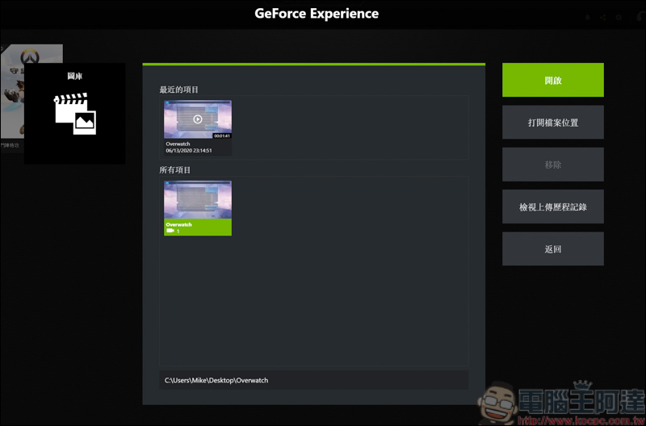Image resolution: width=646 pixels, height=426 pixels.
Task: Click the 打開檔案位置 button
Action: tap(553, 123)
